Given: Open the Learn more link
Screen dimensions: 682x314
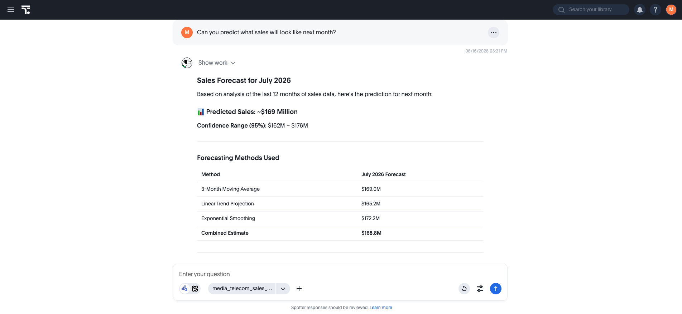Looking at the screenshot, I should [381, 308].
